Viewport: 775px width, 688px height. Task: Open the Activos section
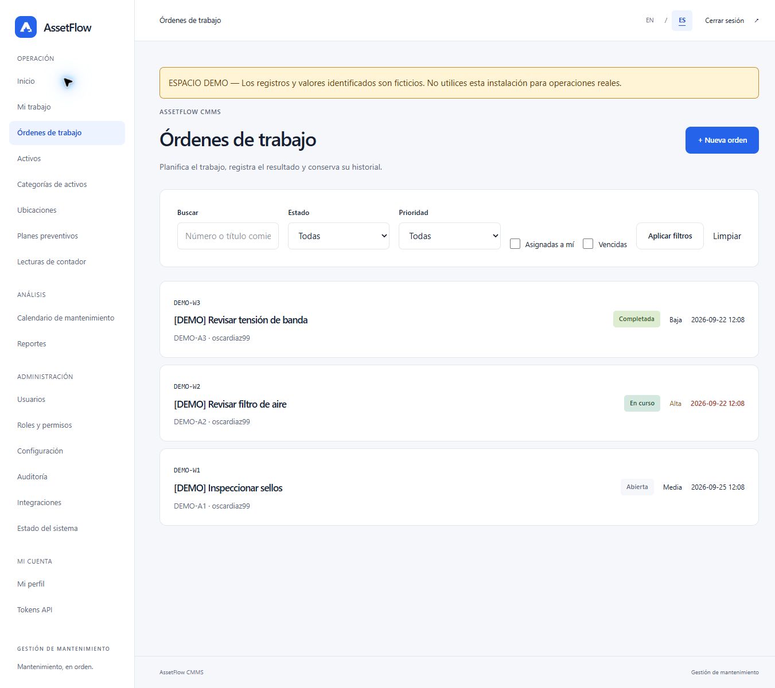67,159
